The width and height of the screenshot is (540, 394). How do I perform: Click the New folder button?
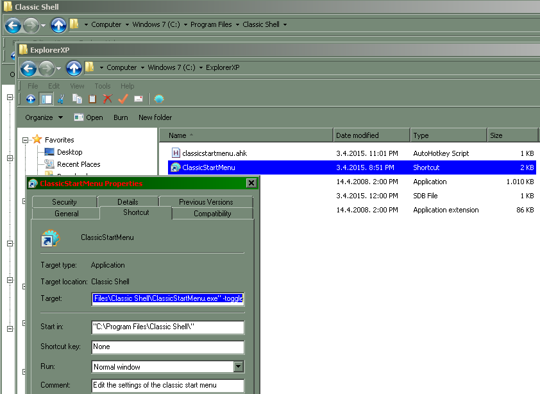155,117
